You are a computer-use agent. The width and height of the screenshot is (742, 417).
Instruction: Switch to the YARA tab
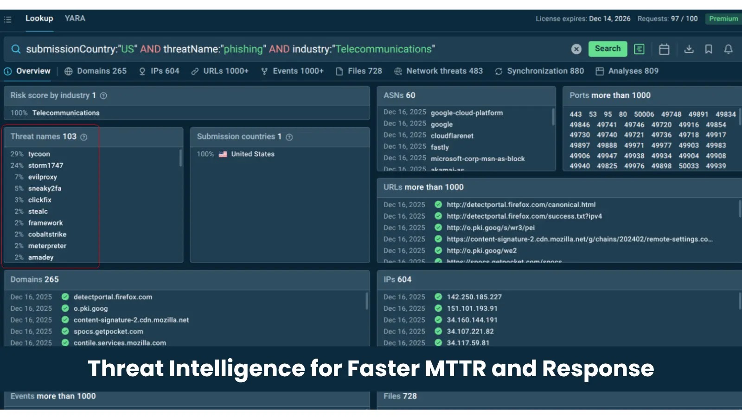tap(75, 19)
